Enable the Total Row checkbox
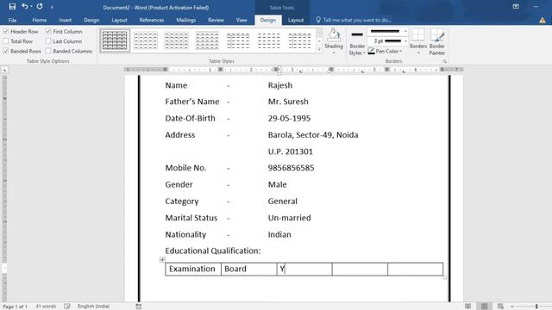The width and height of the screenshot is (552, 310). pyautogui.click(x=6, y=41)
